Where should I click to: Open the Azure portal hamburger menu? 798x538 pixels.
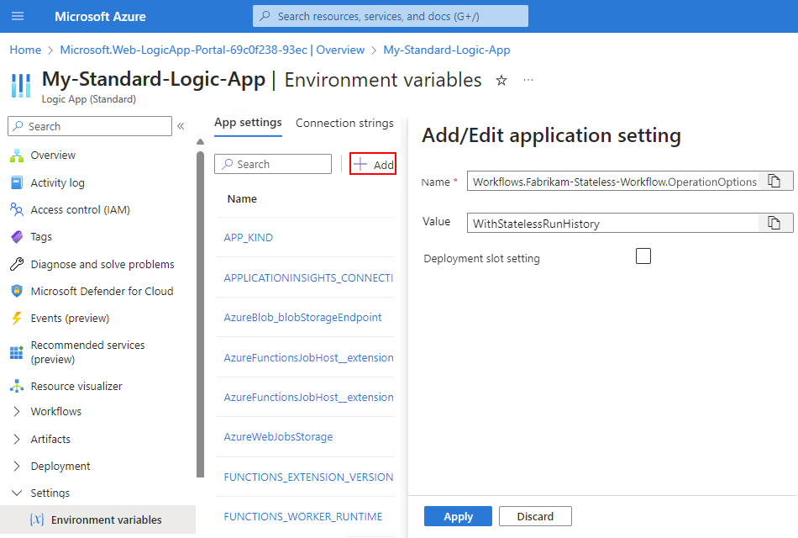(x=18, y=16)
